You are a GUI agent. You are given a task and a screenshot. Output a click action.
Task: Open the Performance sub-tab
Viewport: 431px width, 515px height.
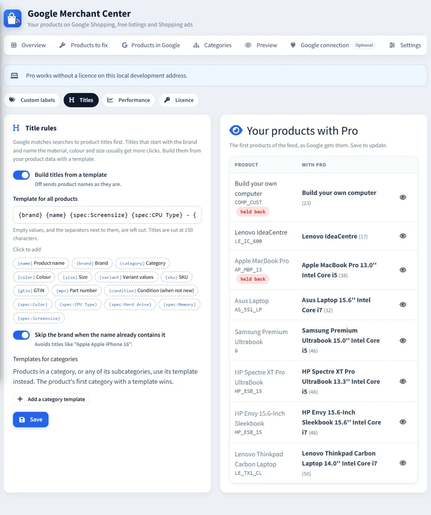(x=129, y=100)
